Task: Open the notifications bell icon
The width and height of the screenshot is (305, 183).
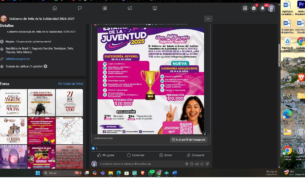Action: 263,9
